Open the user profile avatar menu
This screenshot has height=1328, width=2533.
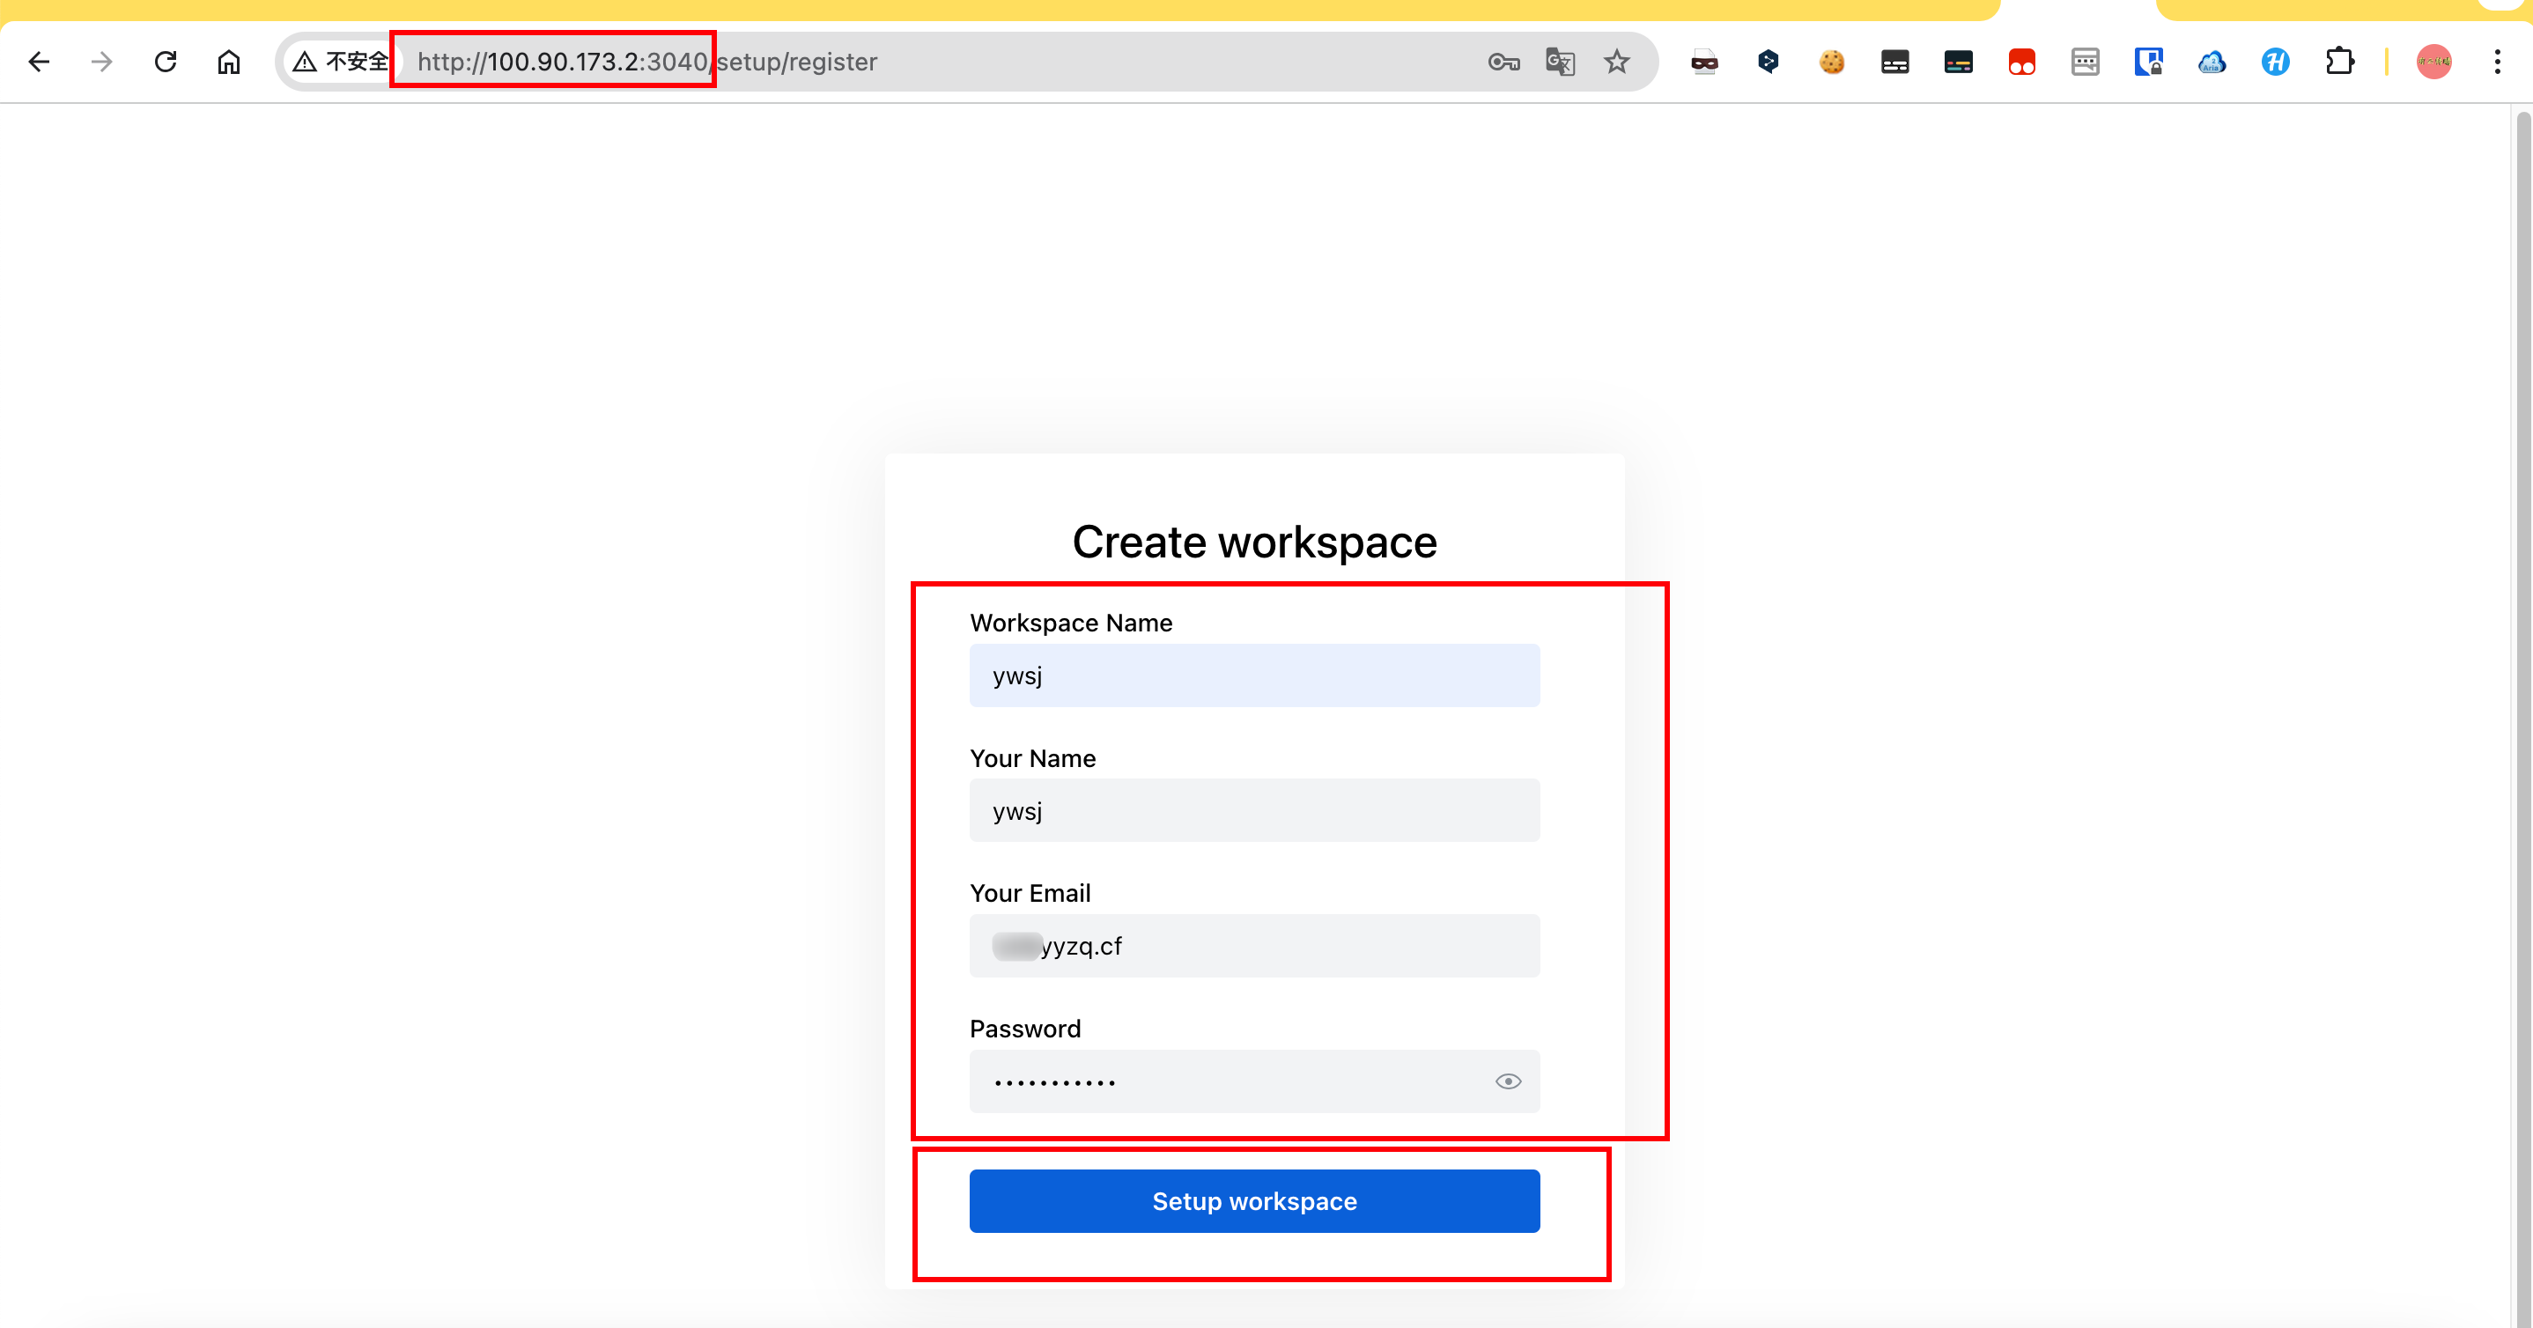(x=2433, y=62)
